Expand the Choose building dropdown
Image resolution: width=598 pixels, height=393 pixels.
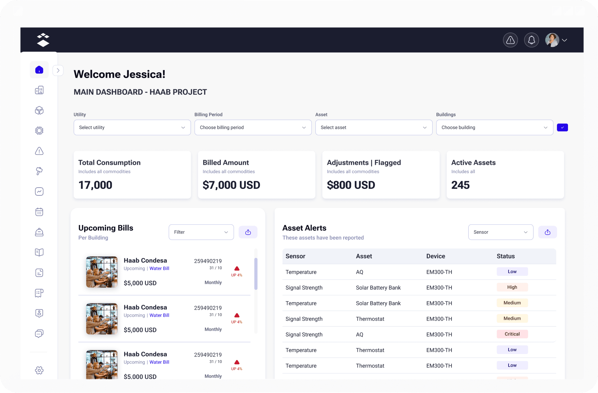pos(494,128)
